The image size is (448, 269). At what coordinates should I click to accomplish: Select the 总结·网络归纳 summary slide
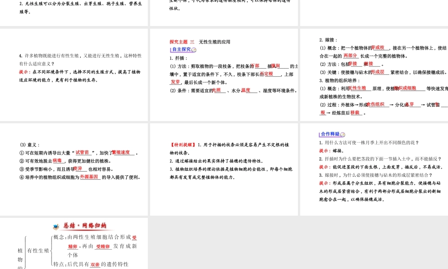pos(74,243)
